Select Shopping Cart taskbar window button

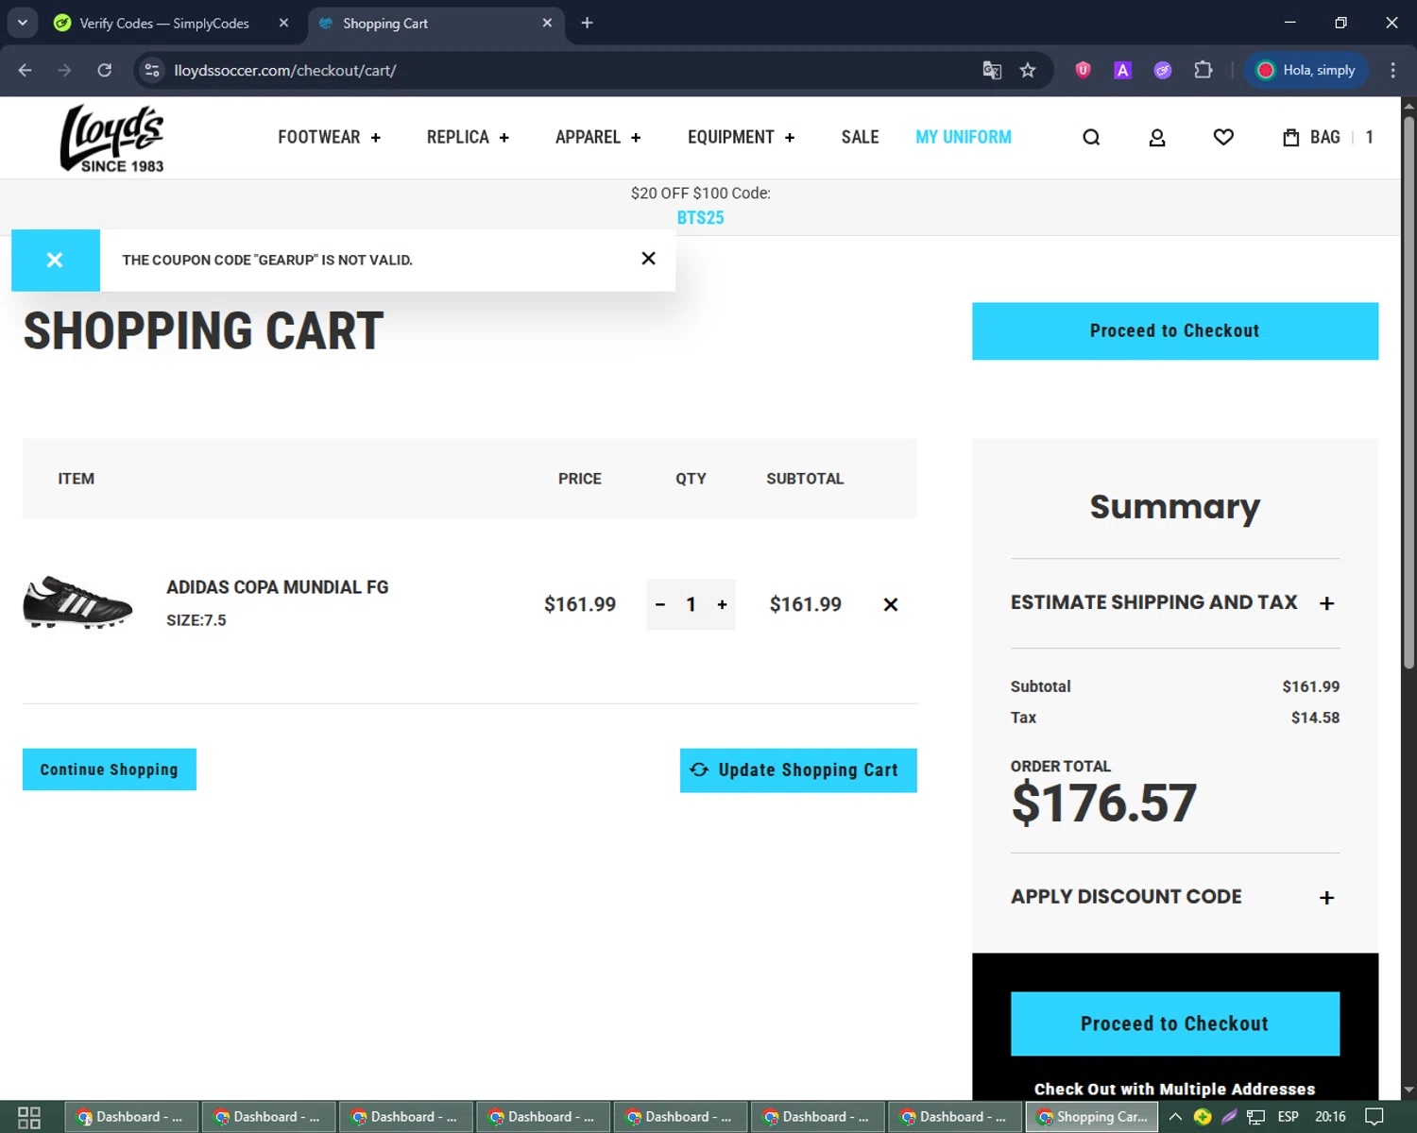point(1093,1117)
